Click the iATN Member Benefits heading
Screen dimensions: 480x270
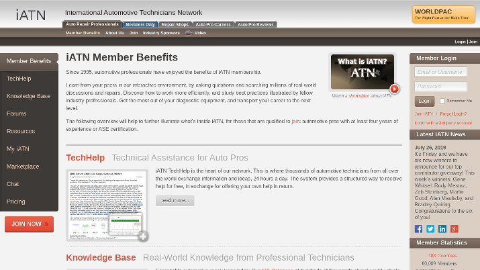(122, 58)
